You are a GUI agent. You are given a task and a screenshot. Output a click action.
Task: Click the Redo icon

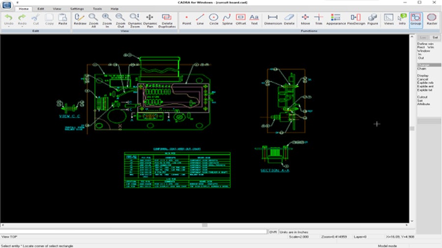click(22, 18)
